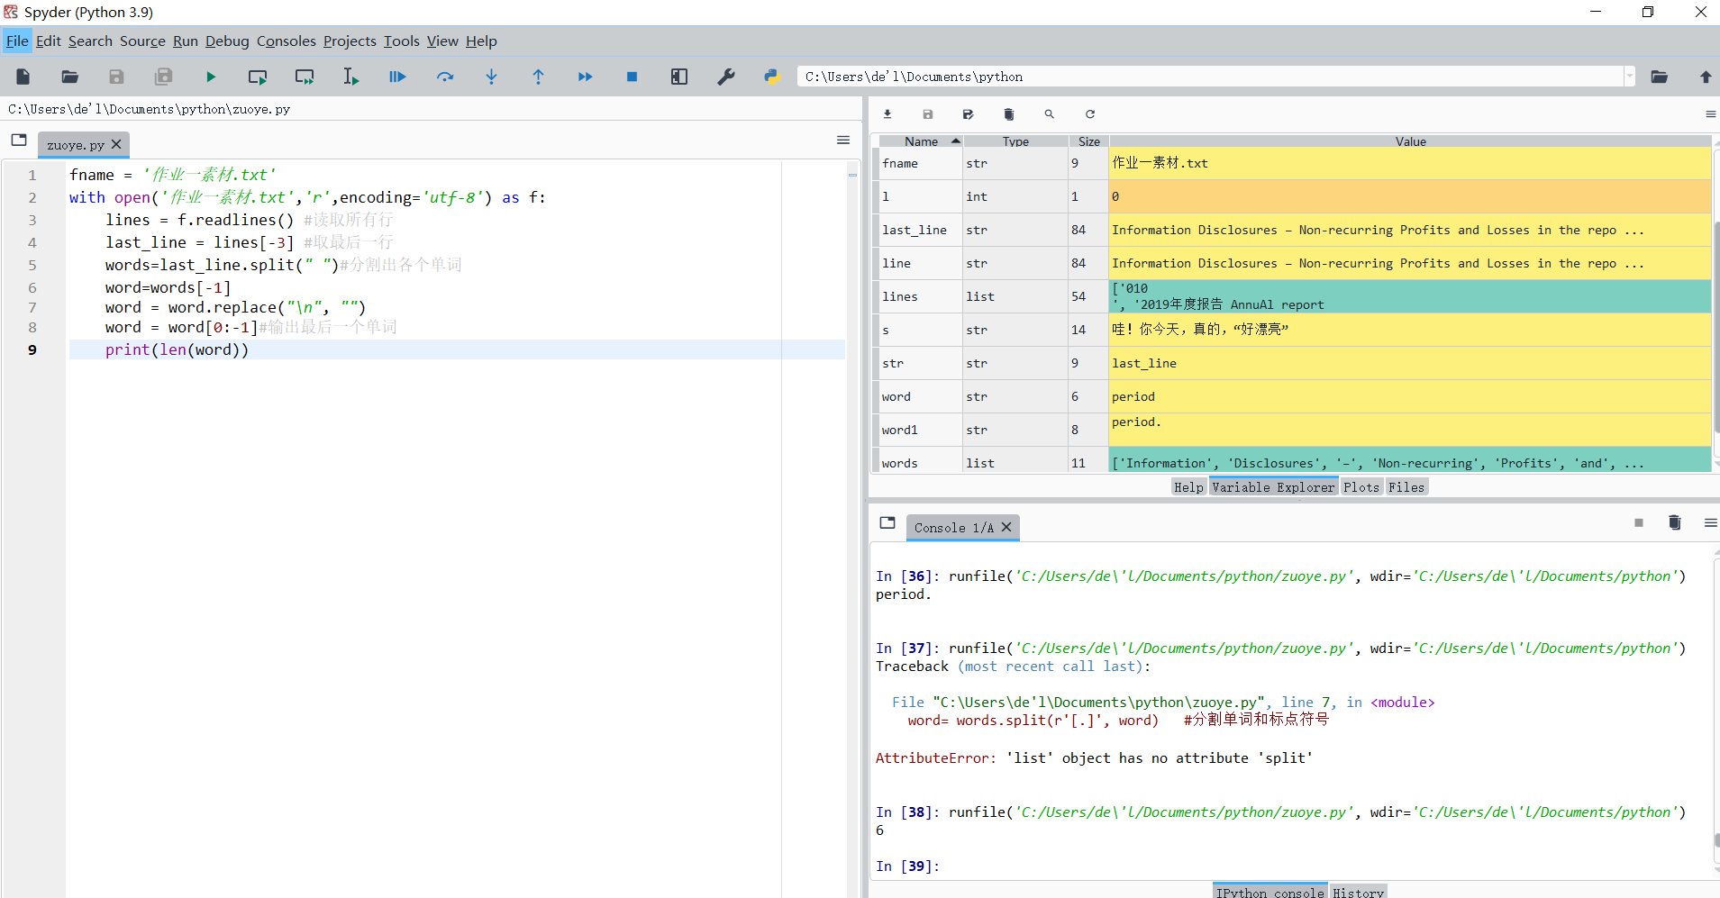
Task: Open the Edit menu
Action: pos(49,41)
